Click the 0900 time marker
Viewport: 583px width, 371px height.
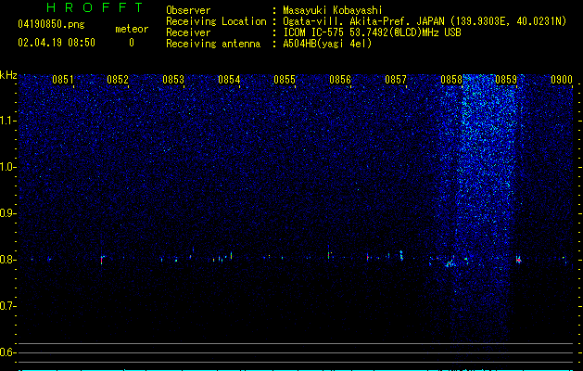click(x=562, y=80)
